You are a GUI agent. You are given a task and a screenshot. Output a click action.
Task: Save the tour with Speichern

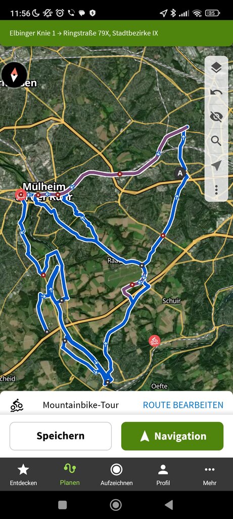point(60,436)
